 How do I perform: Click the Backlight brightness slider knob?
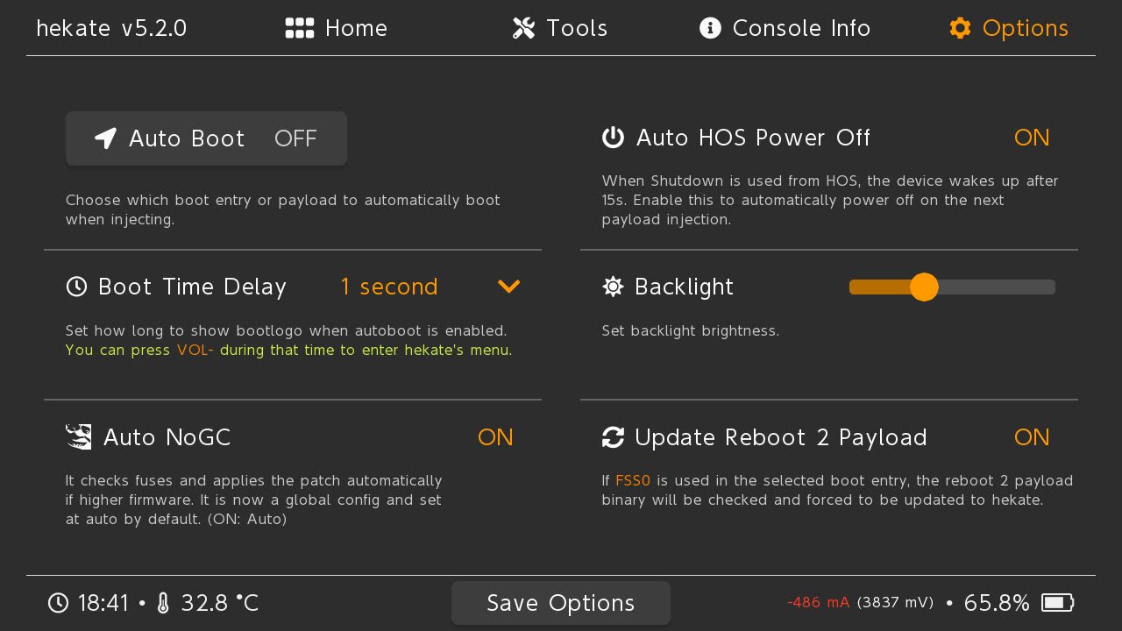click(924, 287)
